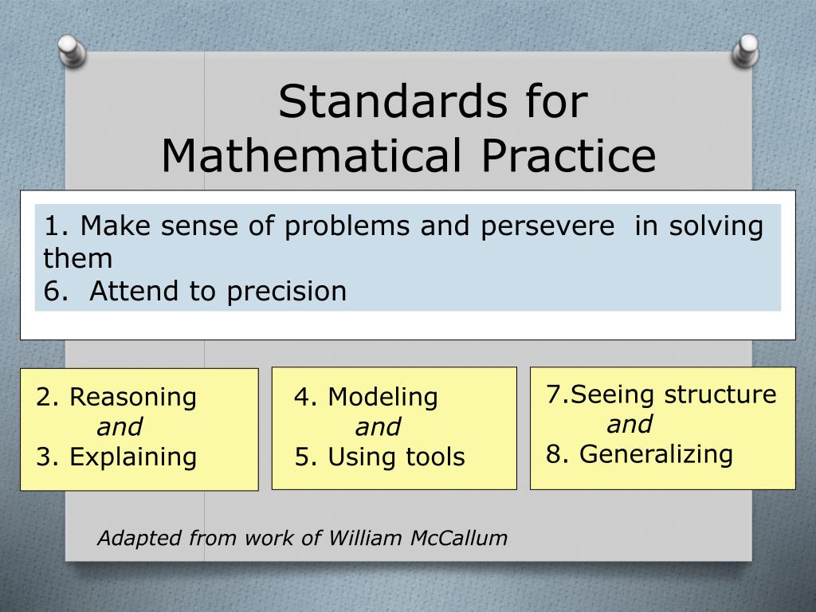Screen dimensions: 816x612
Task: Click the 4. Modeling text
Action: (366, 397)
